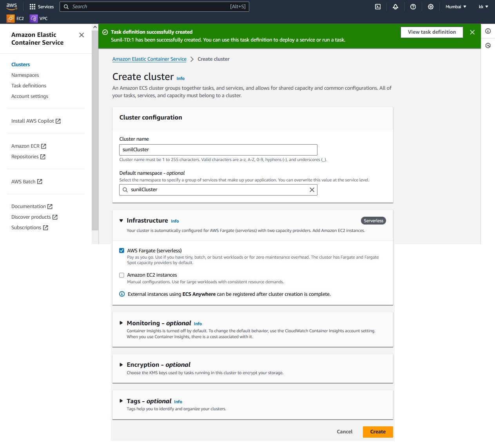Uncheck AWS Fargate (serverless) checkbox
Image resolution: width=495 pixels, height=442 pixels.
[122, 251]
